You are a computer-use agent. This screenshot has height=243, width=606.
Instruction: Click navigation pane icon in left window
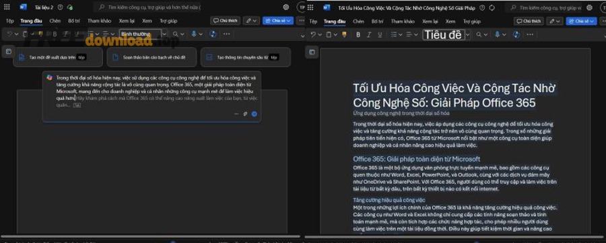(x=9, y=51)
